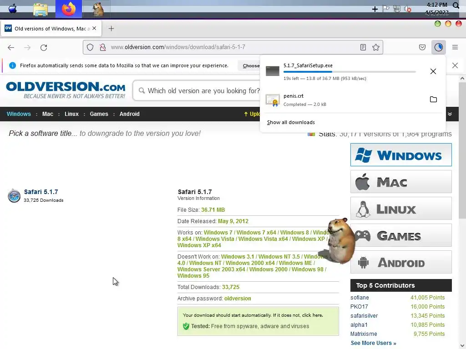Select the Windows navigation menu item
Screen dimensions: 466x349
coord(19,114)
